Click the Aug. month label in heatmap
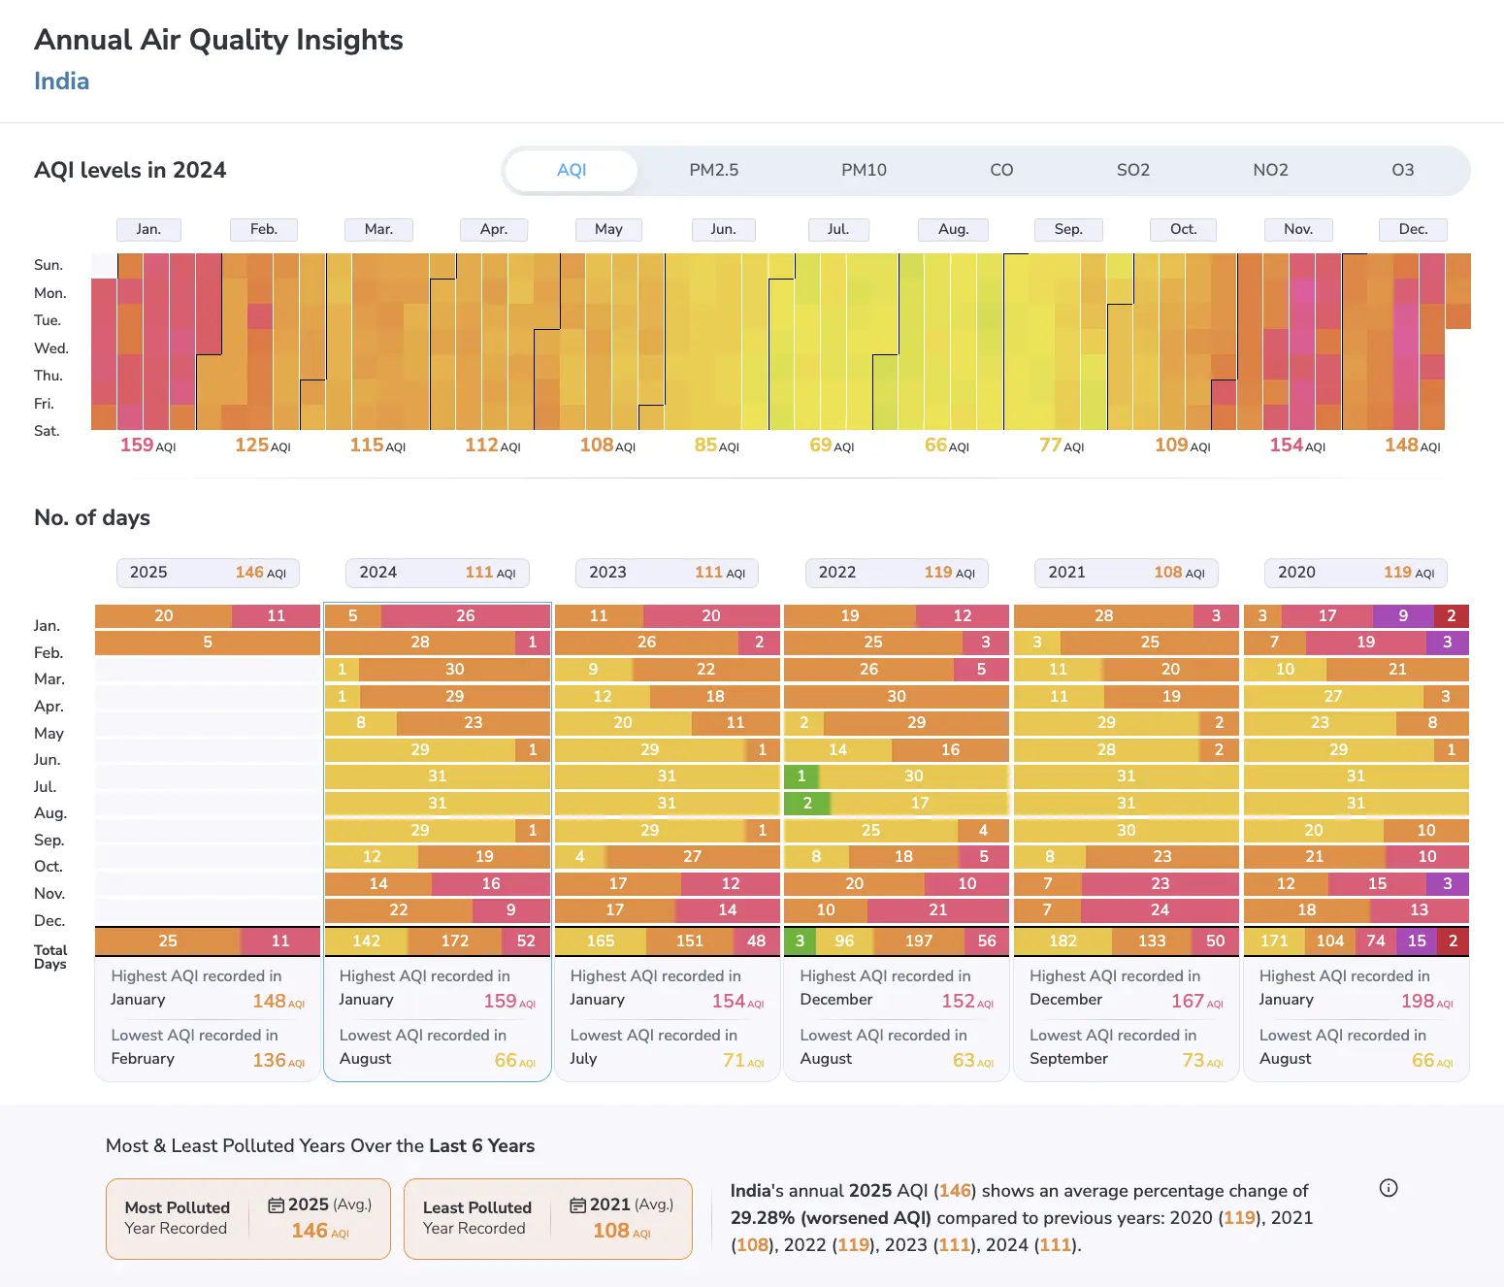Image resolution: width=1504 pixels, height=1287 pixels. pyautogui.click(x=953, y=229)
